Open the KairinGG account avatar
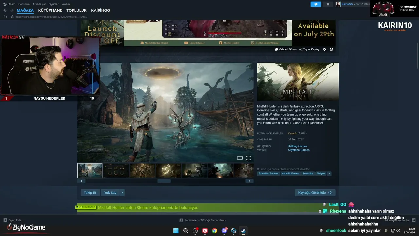 click(338, 4)
